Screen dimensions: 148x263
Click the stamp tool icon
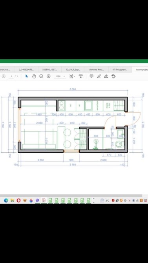[x=113, y=76]
